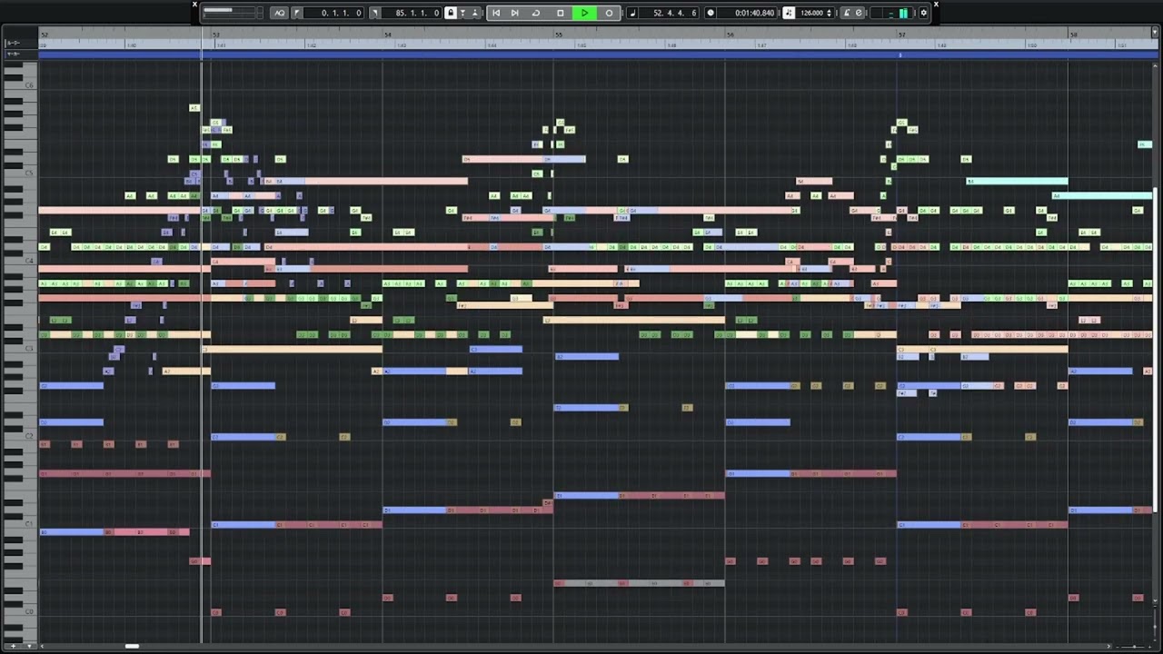Click the left locator icon
Image resolution: width=1163 pixels, height=654 pixels.
point(297,13)
